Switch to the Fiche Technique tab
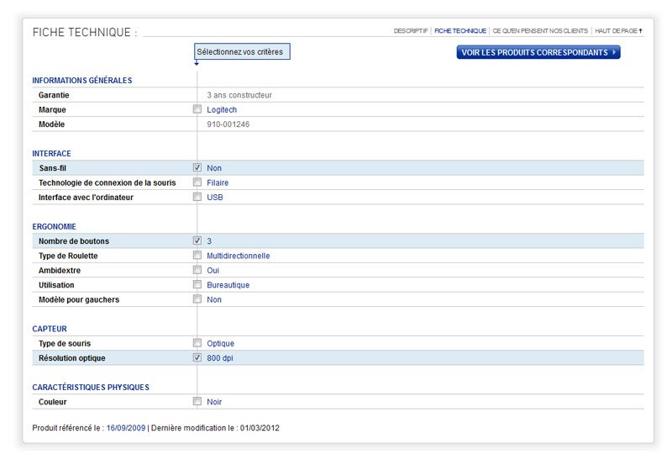Image resolution: width=672 pixels, height=465 pixels. pyautogui.click(x=460, y=31)
